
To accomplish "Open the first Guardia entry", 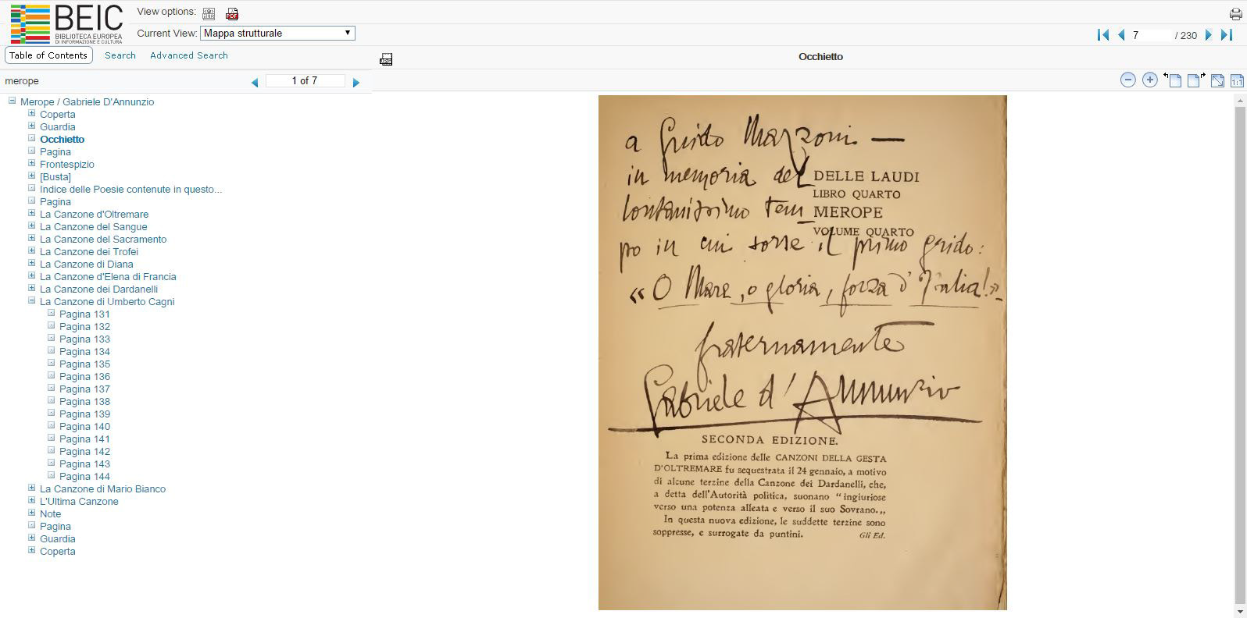I will tap(58, 126).
